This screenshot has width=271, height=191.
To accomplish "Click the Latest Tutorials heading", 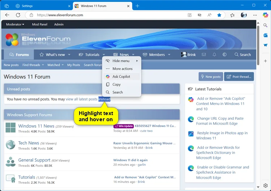I will (x=208, y=89).
